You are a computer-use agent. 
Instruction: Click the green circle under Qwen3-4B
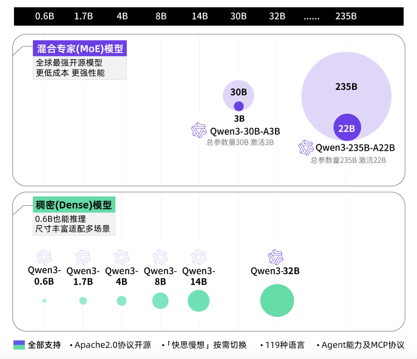[x=122, y=301]
